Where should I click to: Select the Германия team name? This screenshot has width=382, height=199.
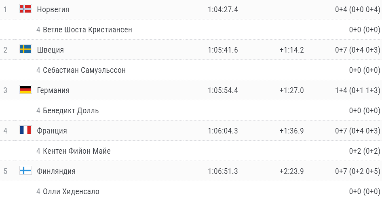point(53,90)
